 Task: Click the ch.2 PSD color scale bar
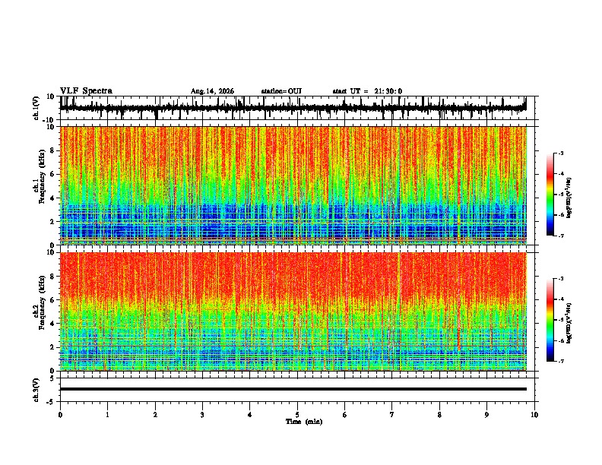(x=550, y=320)
